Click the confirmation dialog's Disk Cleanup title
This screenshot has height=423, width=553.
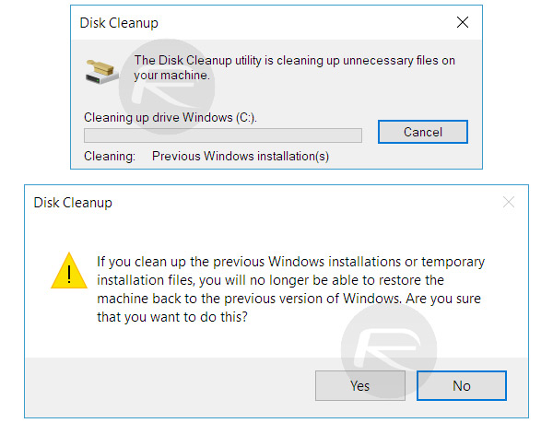[x=73, y=203]
